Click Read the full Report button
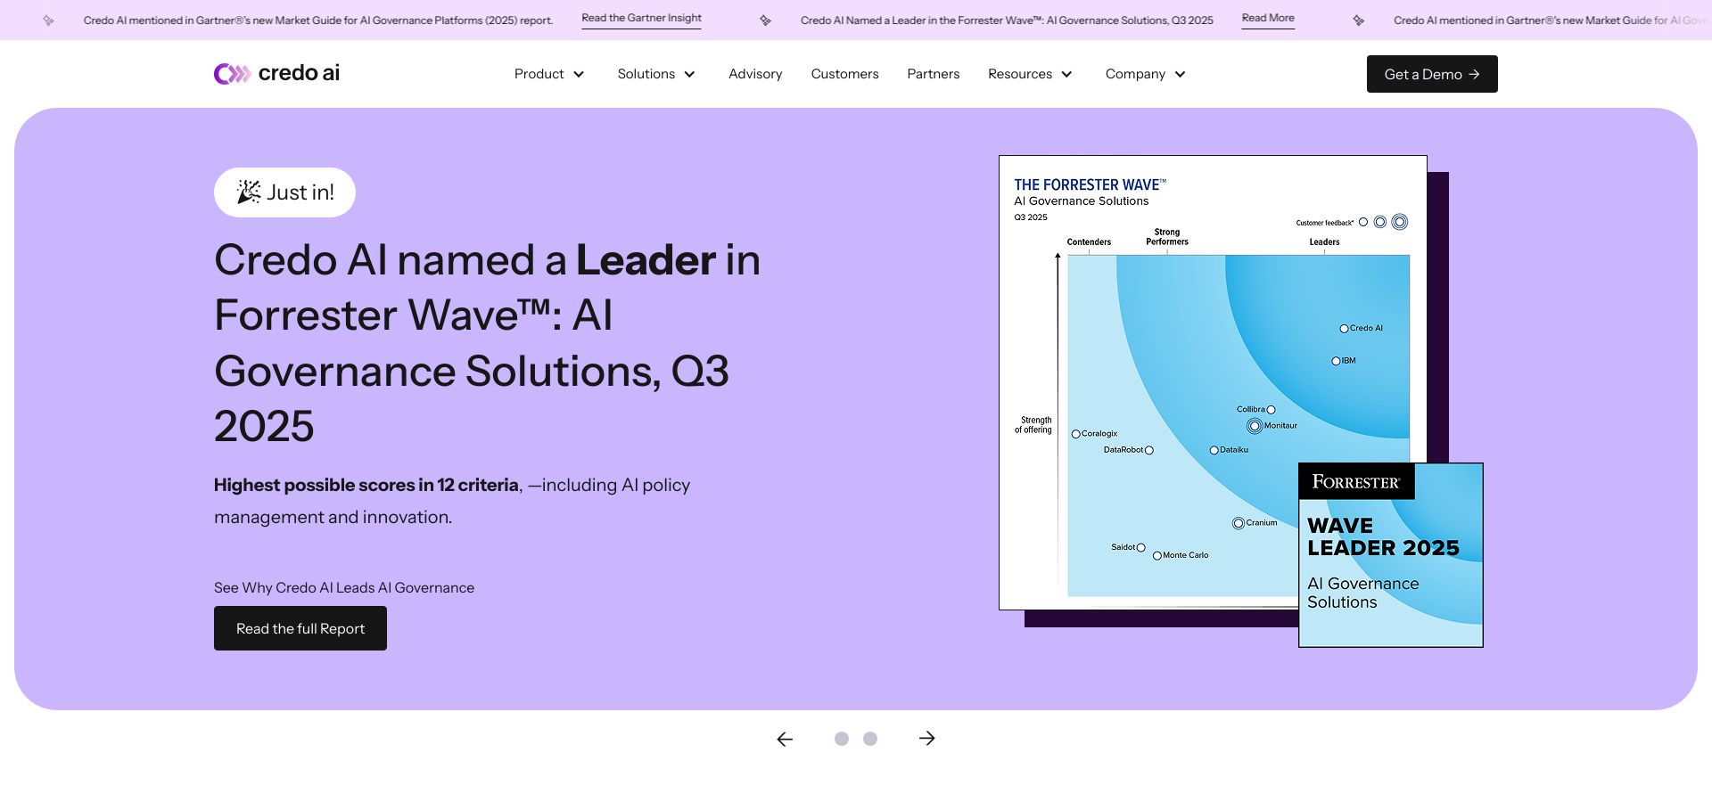This screenshot has width=1712, height=802. pos(300,628)
